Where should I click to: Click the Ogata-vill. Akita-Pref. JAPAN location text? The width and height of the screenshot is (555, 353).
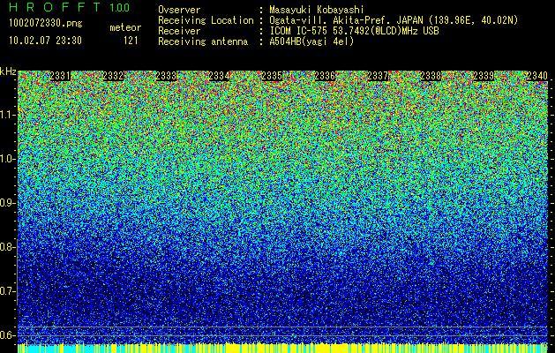click(394, 20)
